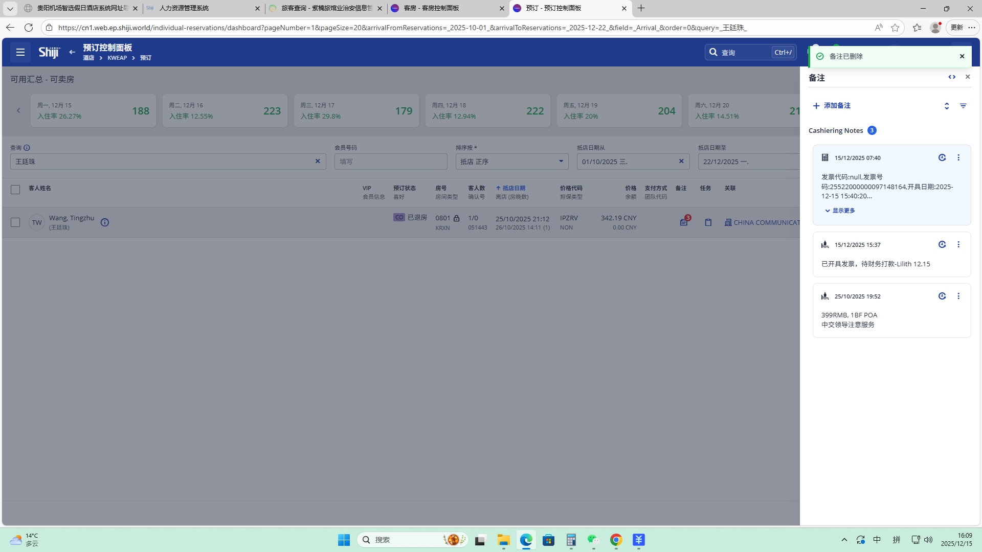Open three-dot menu on 25/10/2025 19:52 note
982x552 pixels.
click(958, 296)
